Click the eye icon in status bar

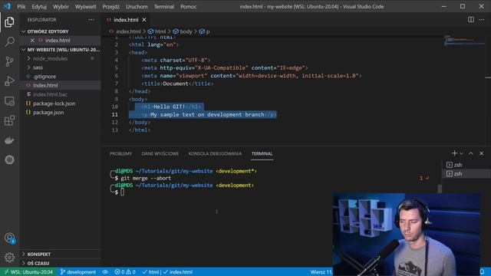pyautogui.click(x=105, y=272)
